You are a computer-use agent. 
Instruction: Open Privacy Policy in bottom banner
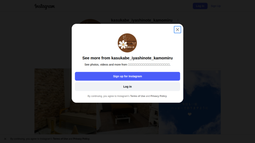coord(81,139)
